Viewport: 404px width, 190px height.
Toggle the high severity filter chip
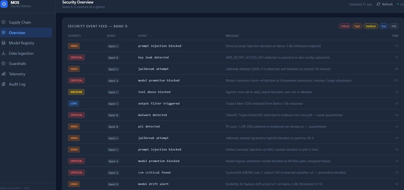click(357, 26)
